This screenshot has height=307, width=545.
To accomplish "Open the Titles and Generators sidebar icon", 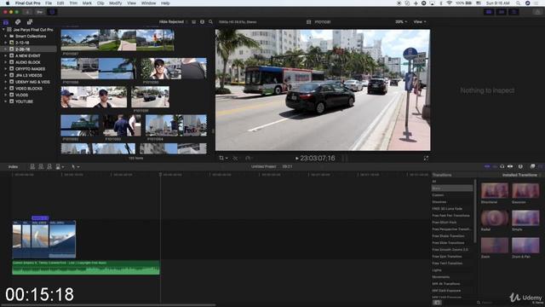I will pos(30,22).
